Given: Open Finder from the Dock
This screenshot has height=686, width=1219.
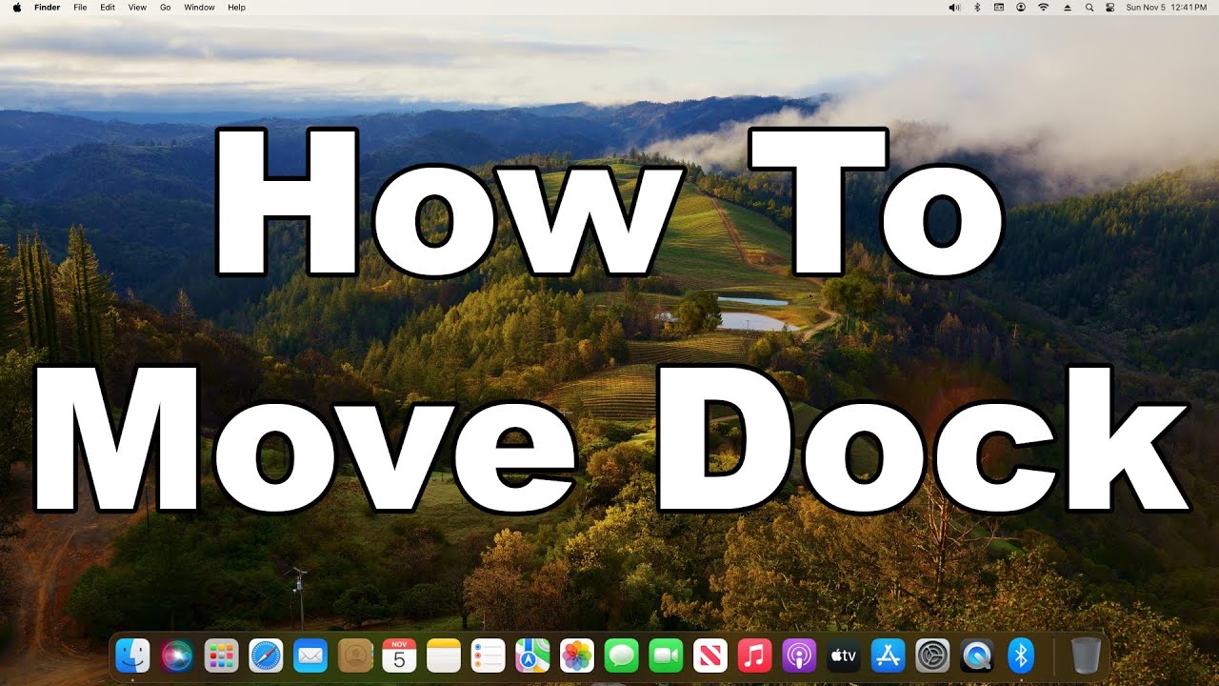Looking at the screenshot, I should [132, 656].
